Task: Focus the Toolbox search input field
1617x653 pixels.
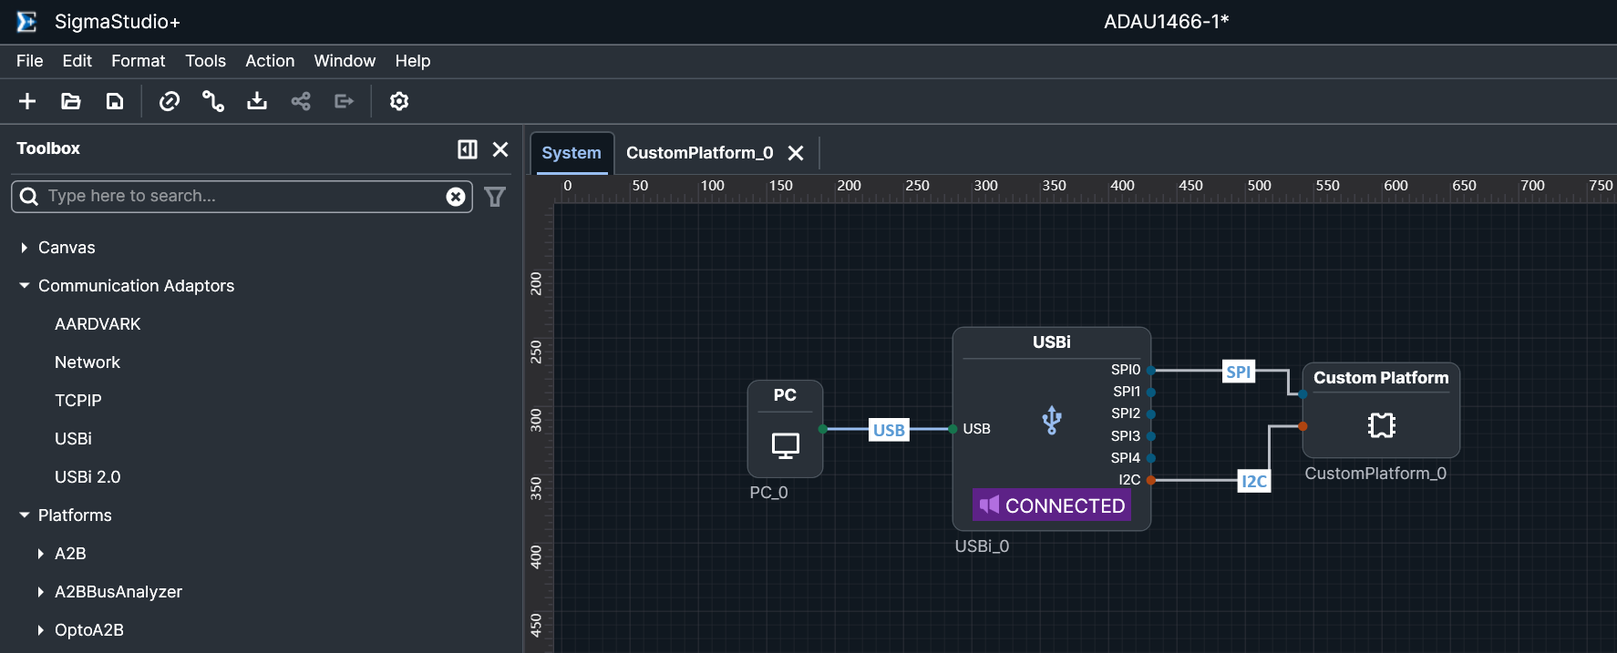Action: [x=242, y=197]
